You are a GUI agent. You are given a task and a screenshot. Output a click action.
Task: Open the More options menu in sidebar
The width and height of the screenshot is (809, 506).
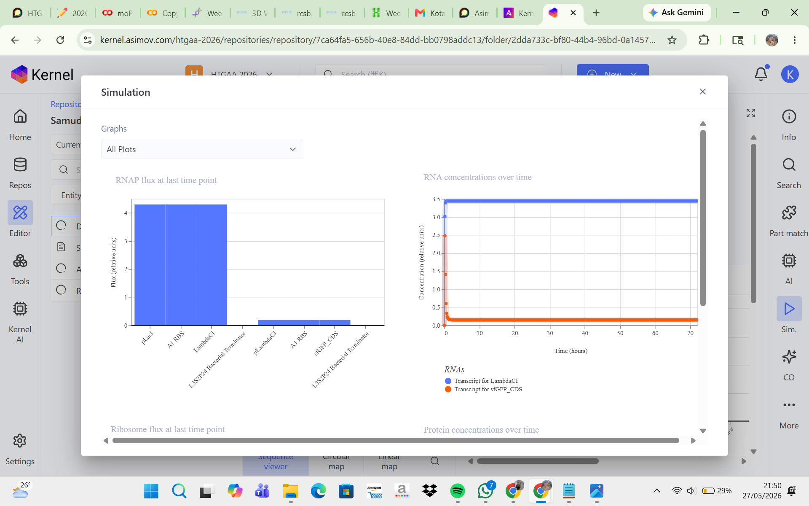pos(789,405)
